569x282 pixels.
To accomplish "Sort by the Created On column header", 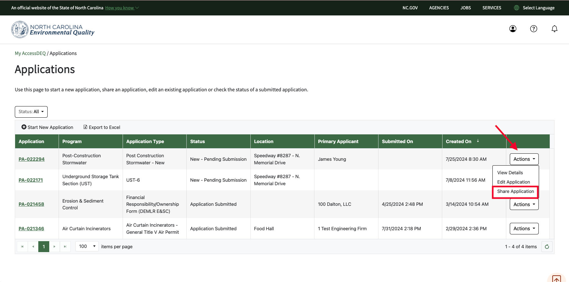I will 458,141.
